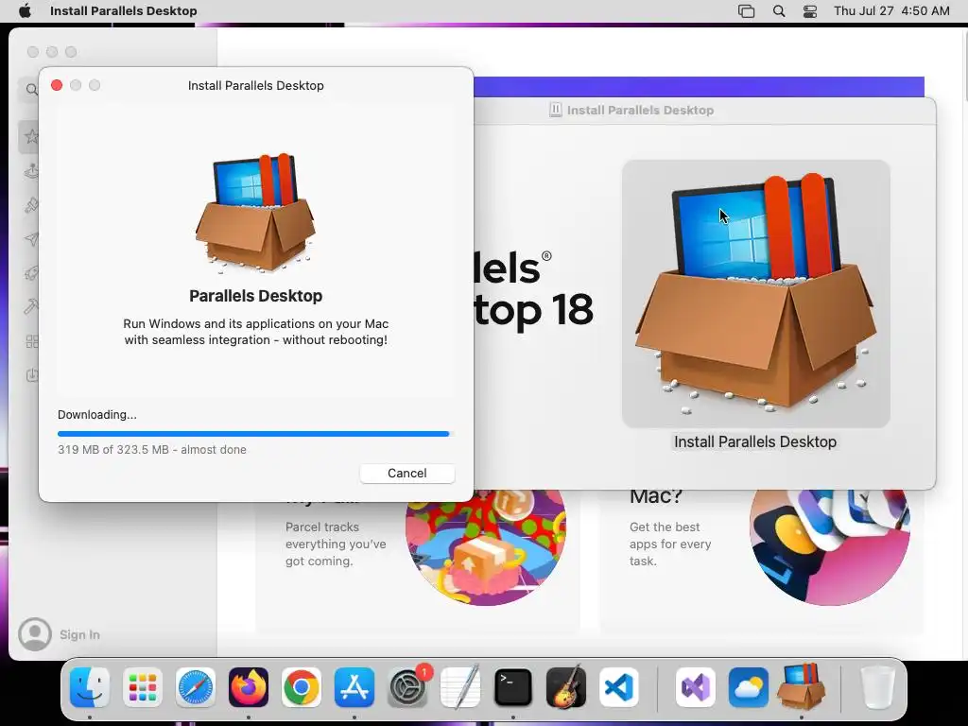Click the large Install Parallels Desktop installer icon
This screenshot has height=726, width=968.
pyautogui.click(x=755, y=294)
